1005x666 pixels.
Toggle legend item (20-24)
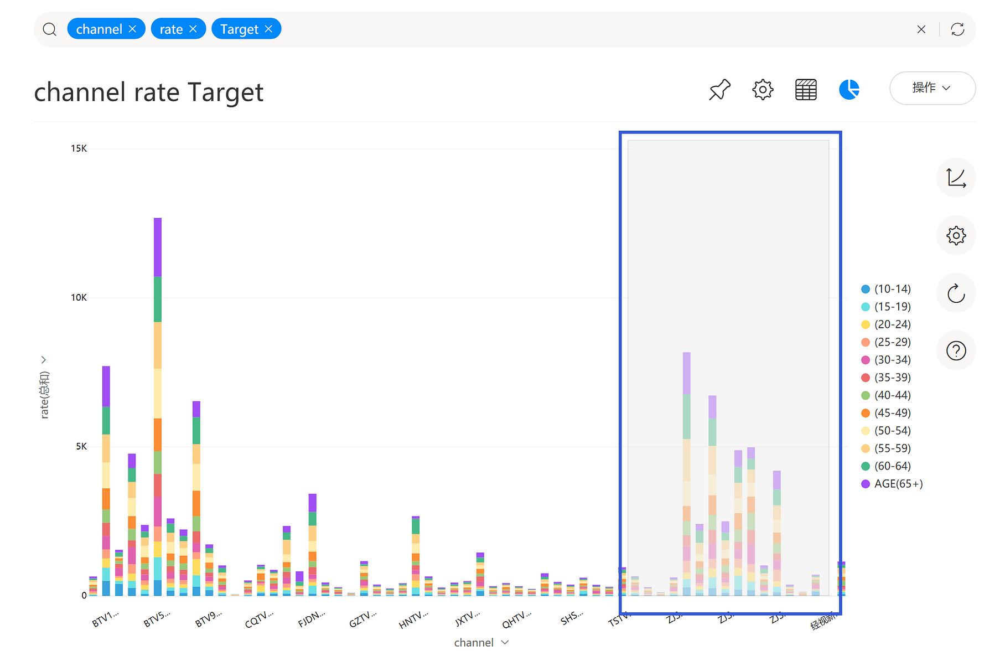coord(886,324)
